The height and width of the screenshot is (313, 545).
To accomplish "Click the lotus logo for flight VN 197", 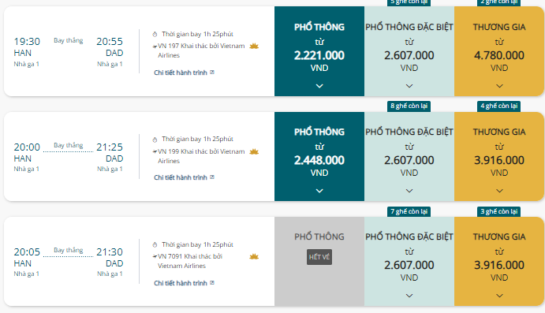I will pyautogui.click(x=254, y=46).
